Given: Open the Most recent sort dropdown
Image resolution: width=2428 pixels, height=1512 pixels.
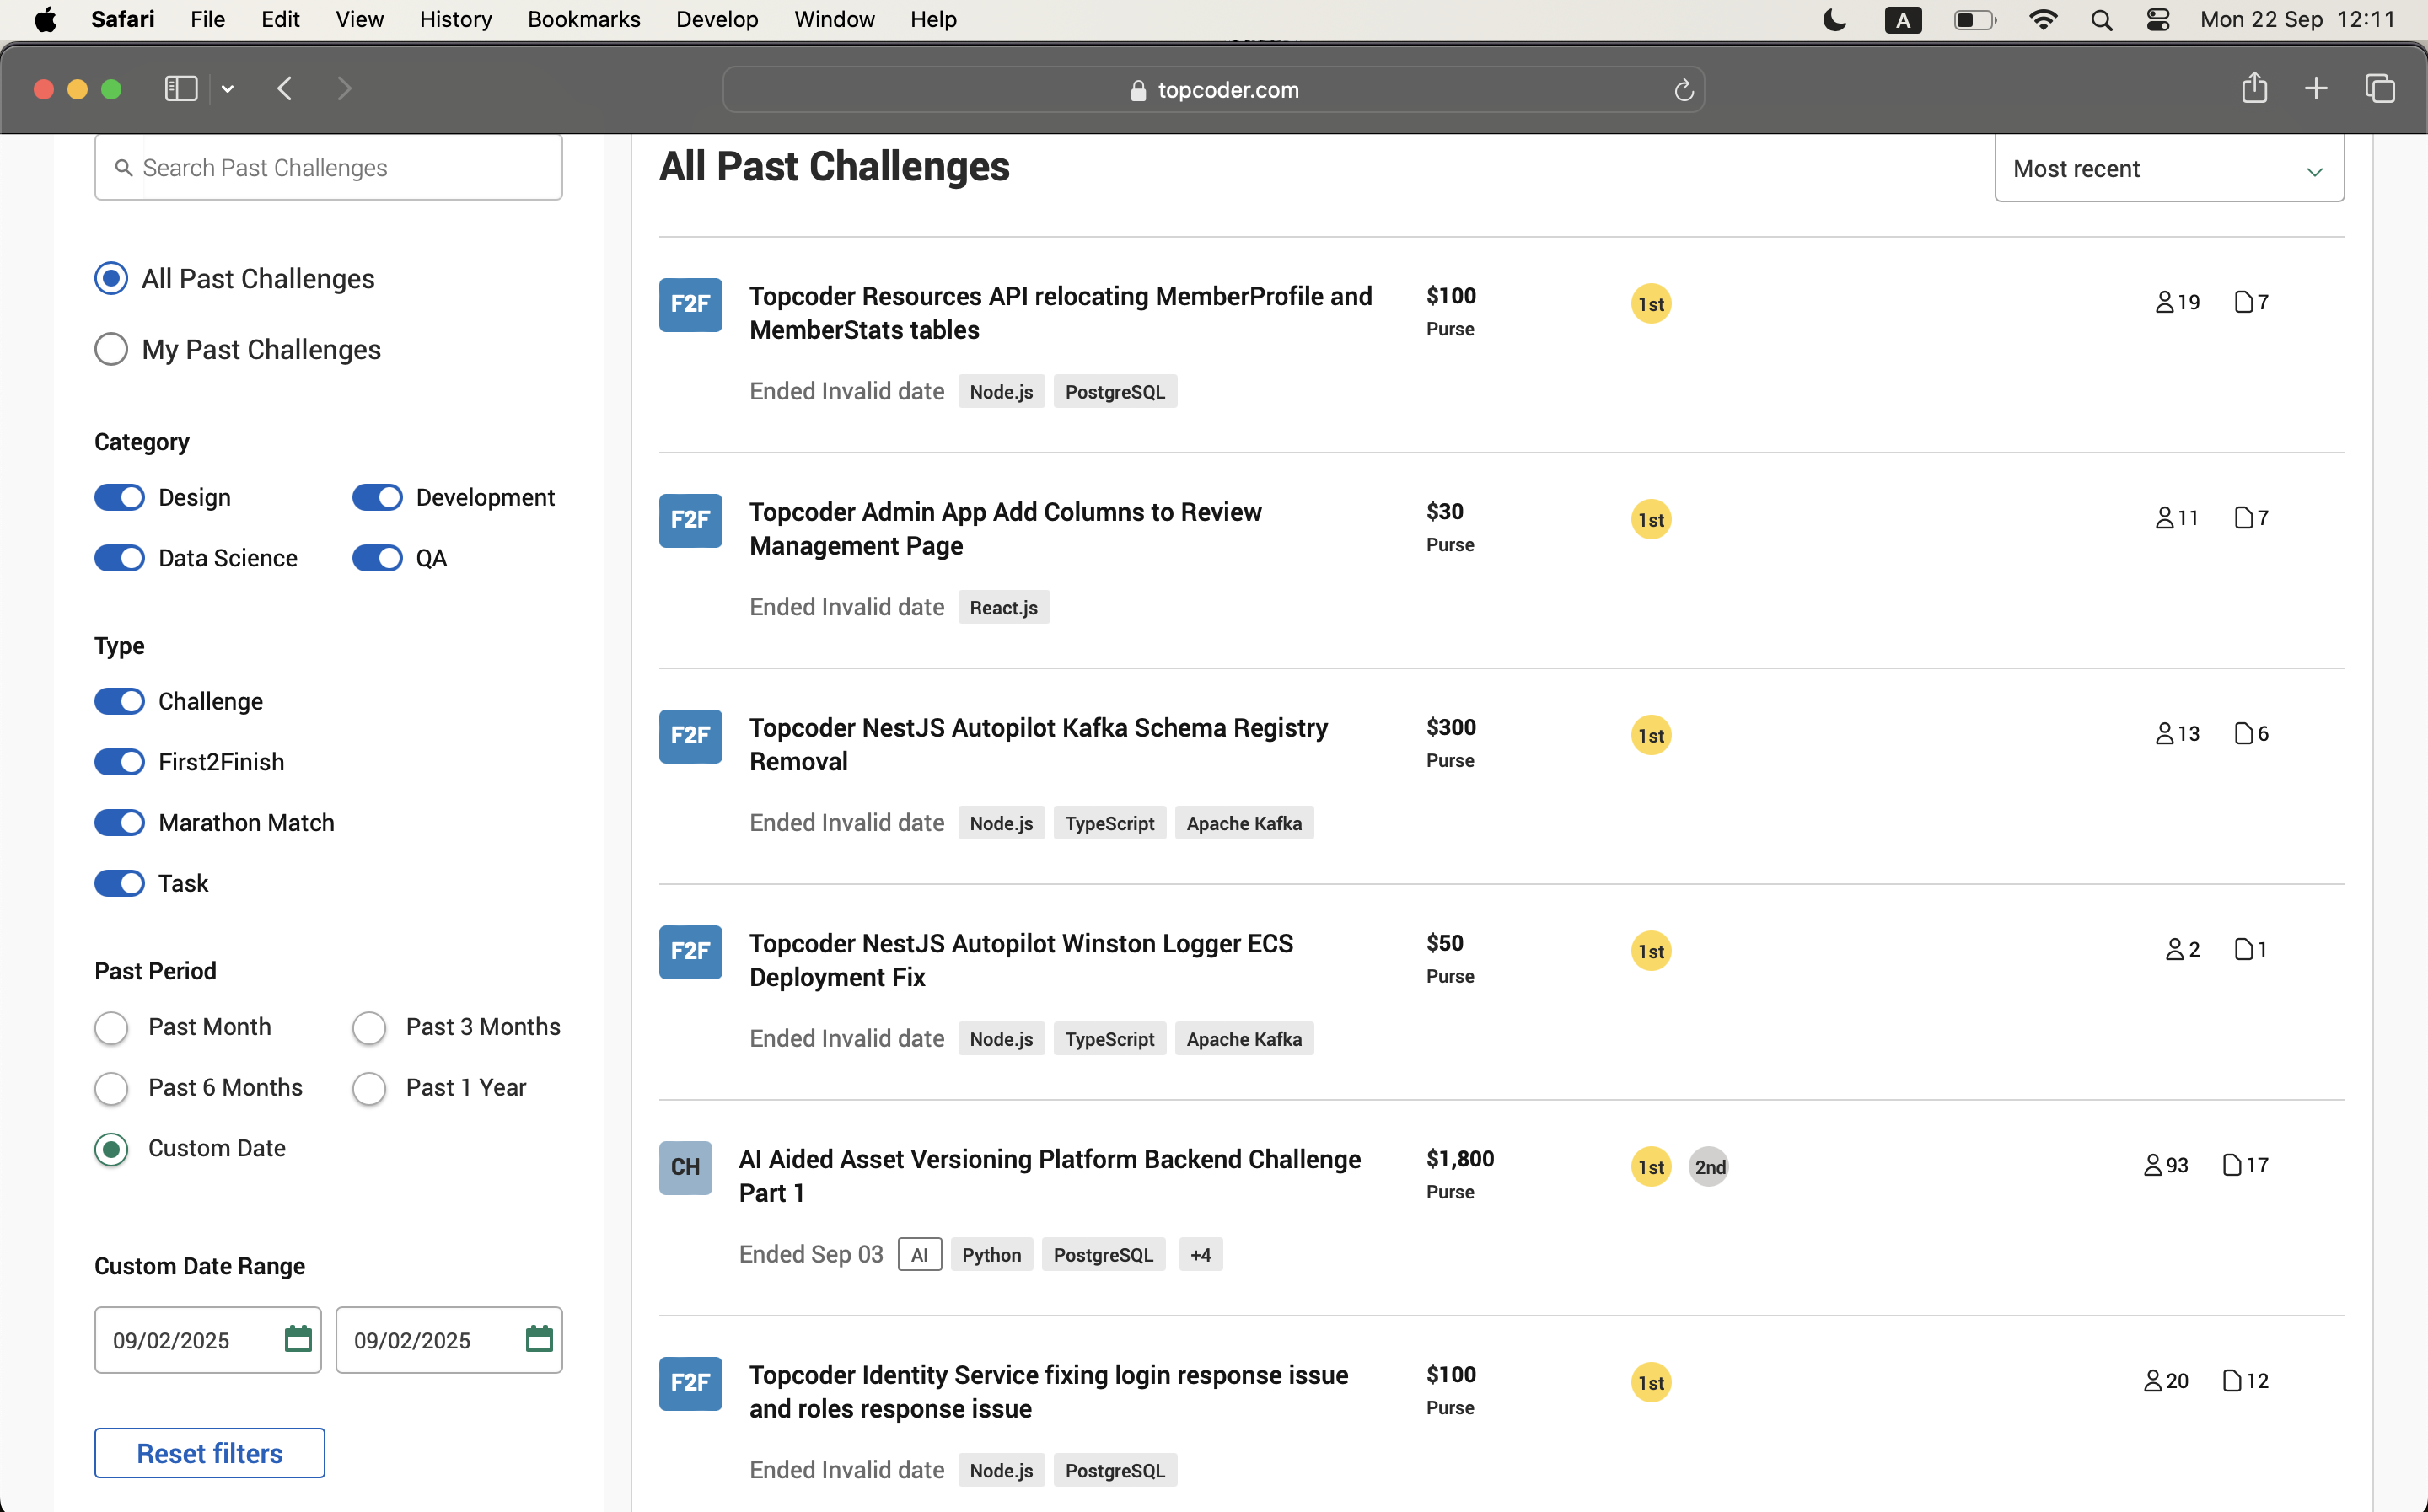Looking at the screenshot, I should pos(2168,169).
